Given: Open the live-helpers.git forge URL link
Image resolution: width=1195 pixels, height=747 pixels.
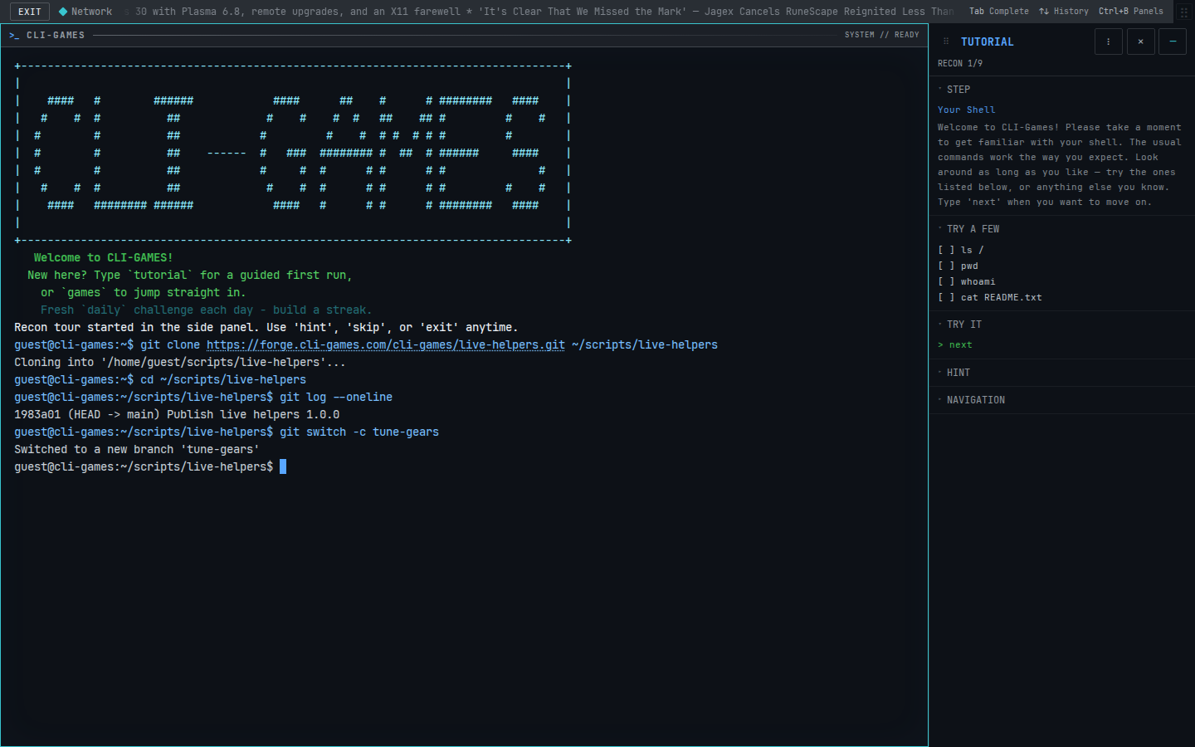Looking at the screenshot, I should [x=386, y=345].
